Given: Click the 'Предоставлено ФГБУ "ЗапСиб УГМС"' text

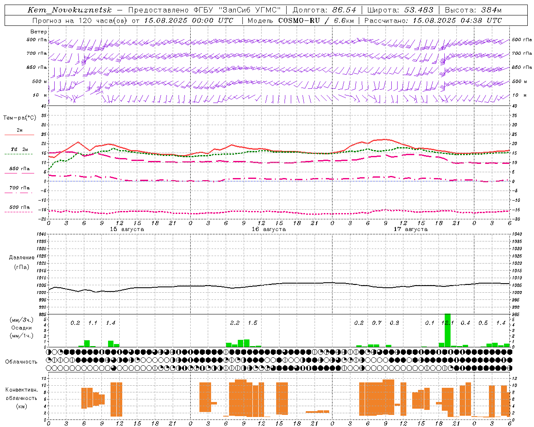Looking at the screenshot, I should tap(204, 10).
